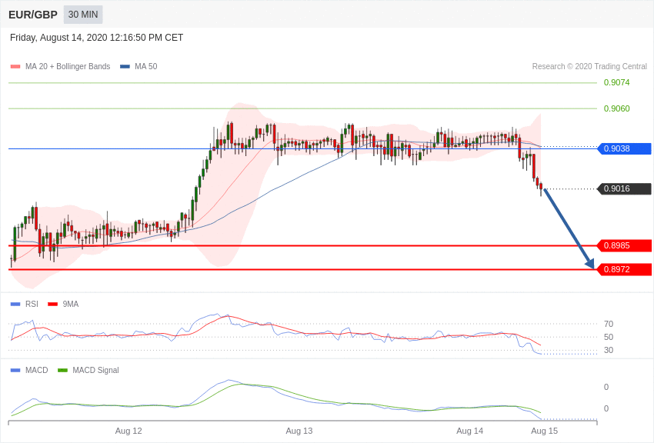654x443 pixels.
Task: Click the 30 MIN timeframe badge
Action: 83,15
